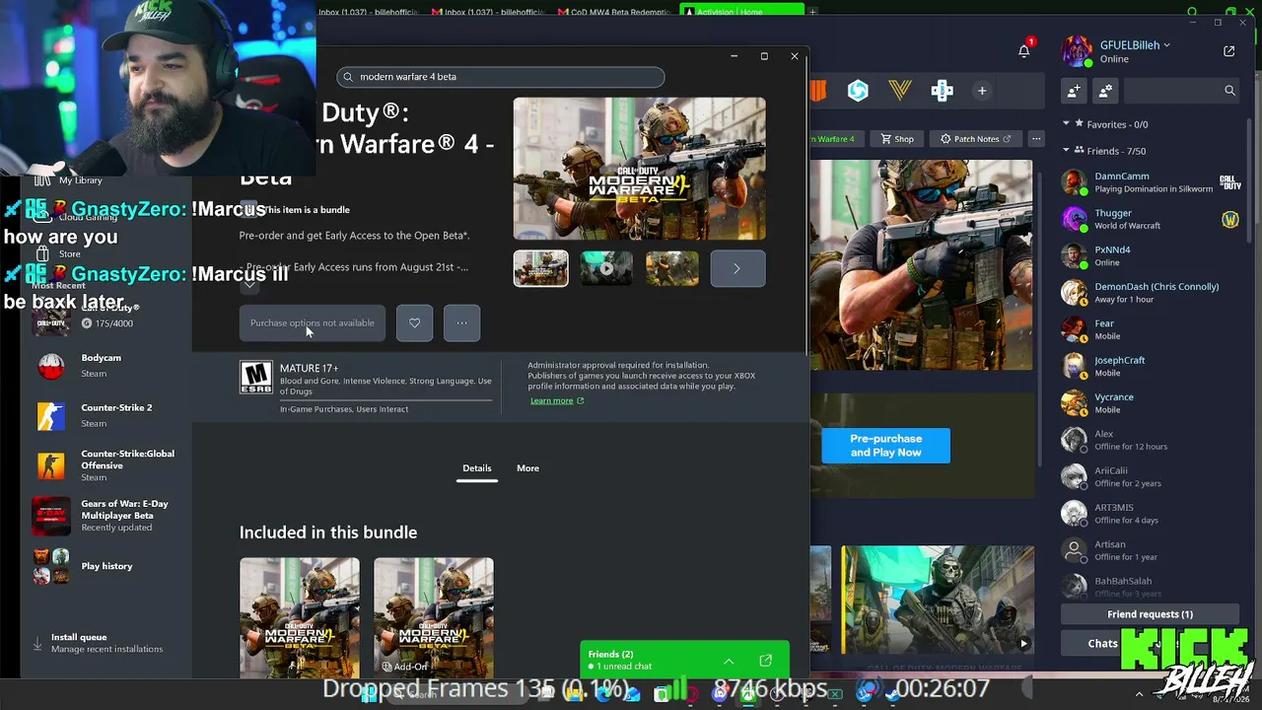Select the blue D-pad game icon in Battle.net
Screen dimensions: 1262x710
[942, 91]
